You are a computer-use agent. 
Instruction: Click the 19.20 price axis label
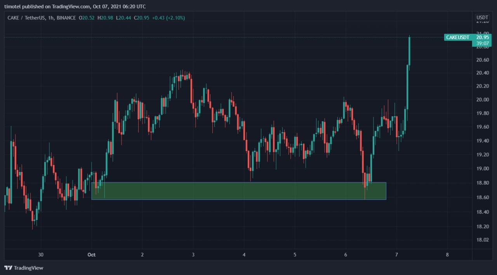pos(482,155)
